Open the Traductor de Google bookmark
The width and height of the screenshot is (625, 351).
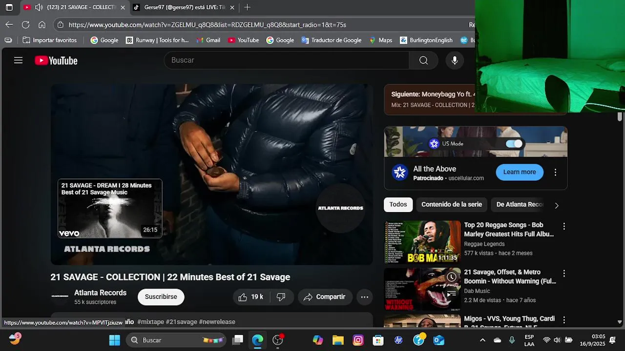[332, 40]
